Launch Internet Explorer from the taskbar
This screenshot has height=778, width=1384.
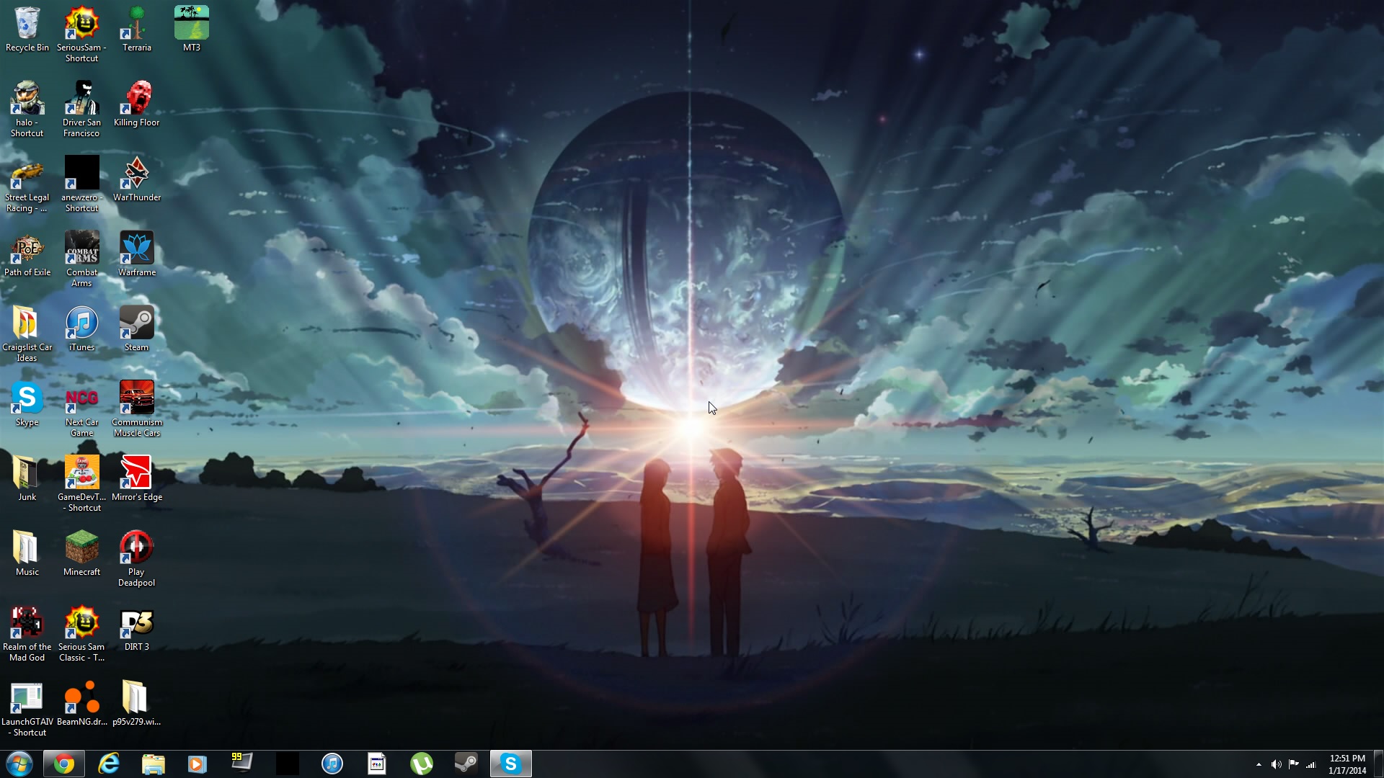109,764
